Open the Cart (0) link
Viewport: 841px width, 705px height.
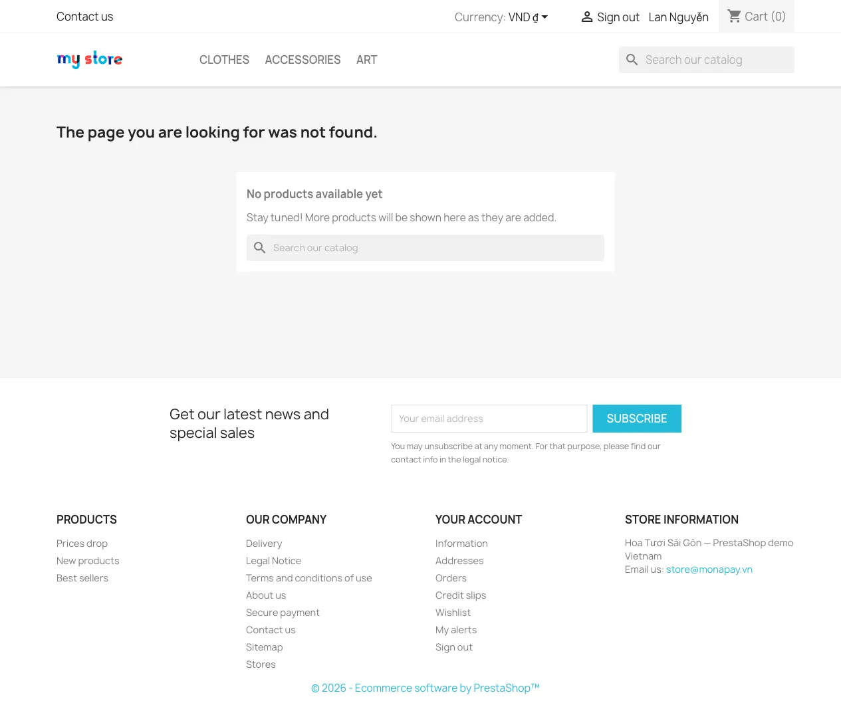757,16
